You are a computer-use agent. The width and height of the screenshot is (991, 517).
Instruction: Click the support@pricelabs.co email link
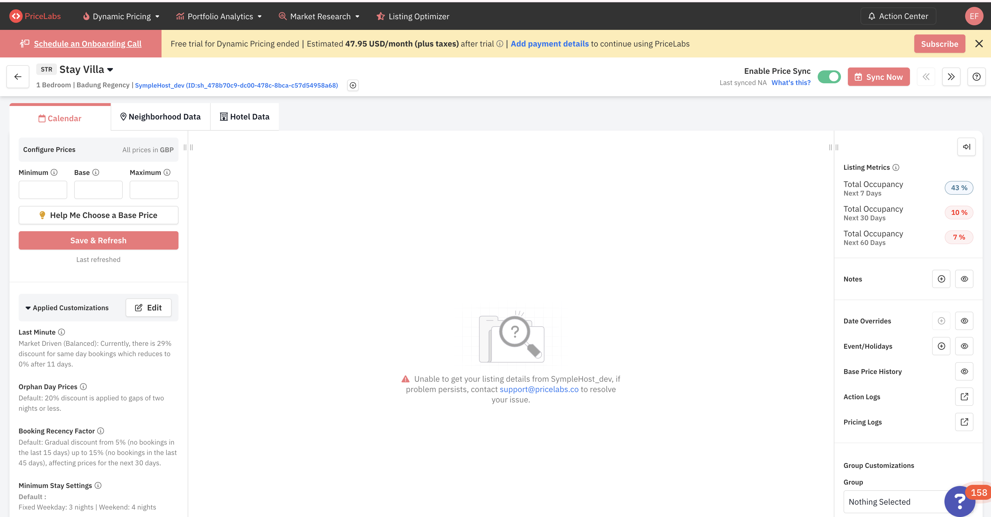pos(539,389)
